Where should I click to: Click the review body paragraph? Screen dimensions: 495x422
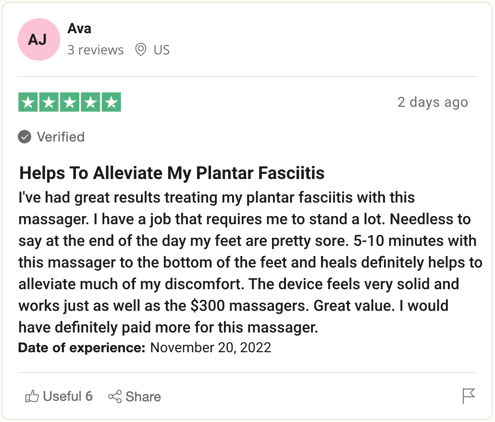[x=250, y=262]
